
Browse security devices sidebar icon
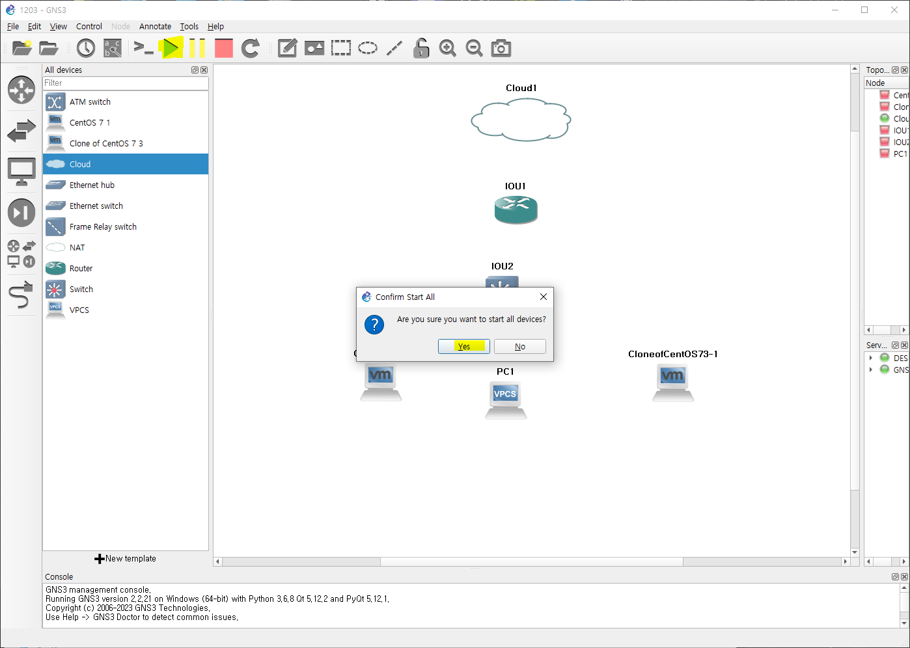tap(21, 213)
